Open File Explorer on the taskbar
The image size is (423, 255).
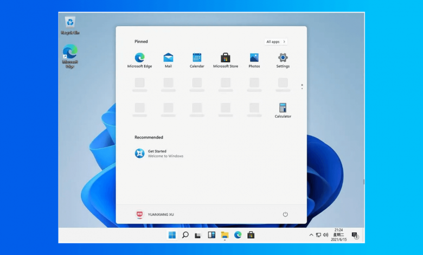(225, 235)
